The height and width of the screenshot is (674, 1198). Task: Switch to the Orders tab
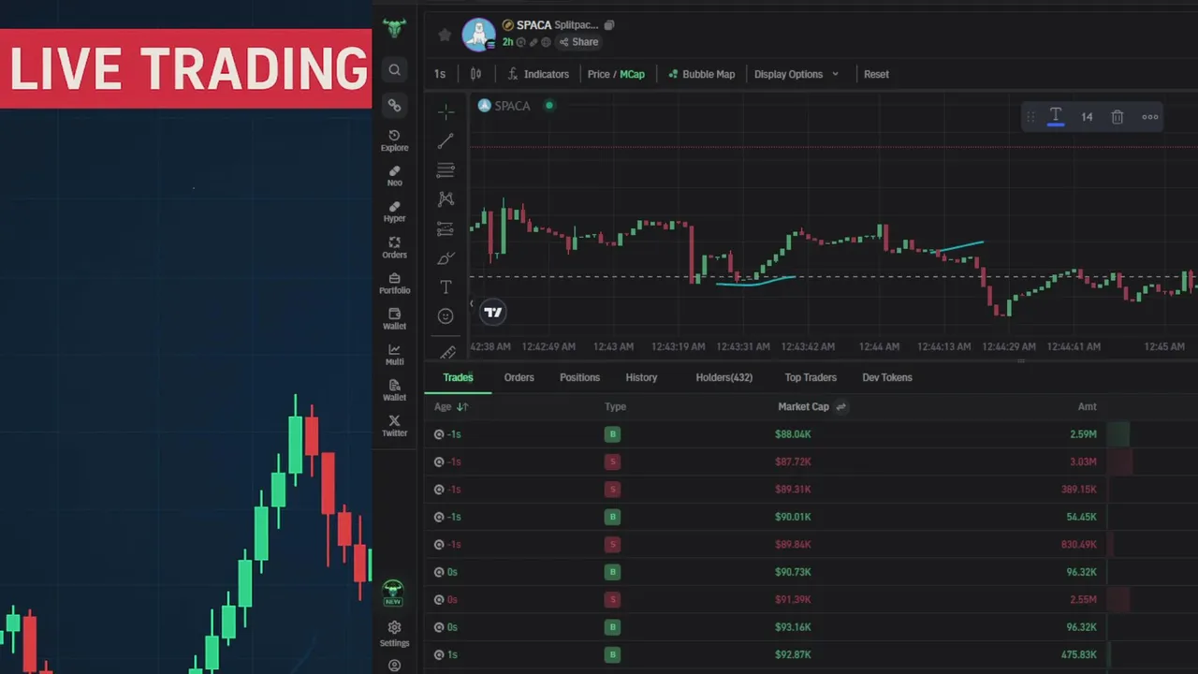point(519,377)
